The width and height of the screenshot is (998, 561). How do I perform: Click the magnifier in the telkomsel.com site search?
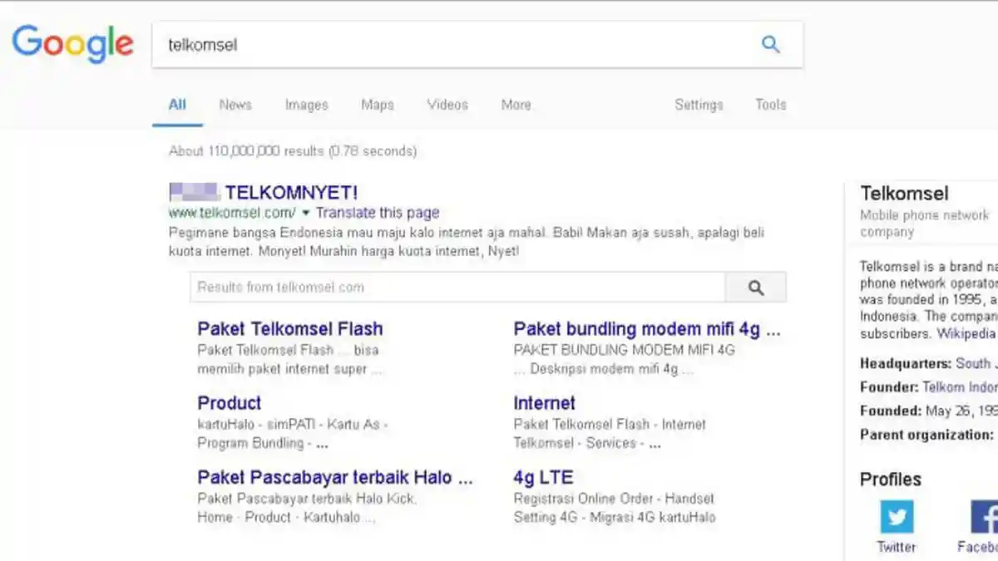pyautogui.click(x=755, y=287)
